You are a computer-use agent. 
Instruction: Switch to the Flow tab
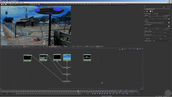click(120, 49)
